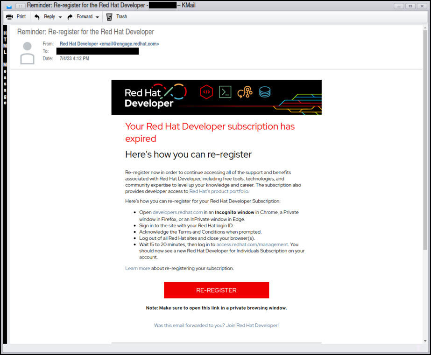The width and height of the screenshot is (431, 355).
Task: Click the Reply toolbar label
Action: pyautogui.click(x=49, y=16)
